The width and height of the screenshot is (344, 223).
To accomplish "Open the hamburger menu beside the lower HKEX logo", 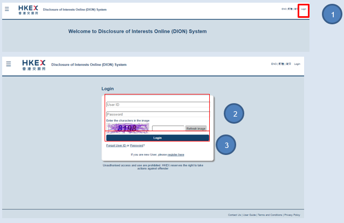I will [x=8, y=64].
